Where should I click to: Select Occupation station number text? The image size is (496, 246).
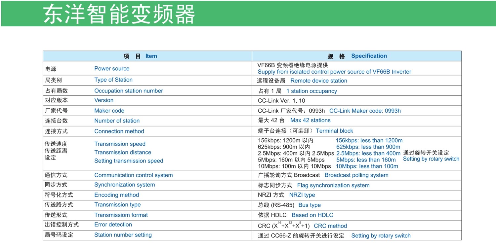(x=129, y=91)
